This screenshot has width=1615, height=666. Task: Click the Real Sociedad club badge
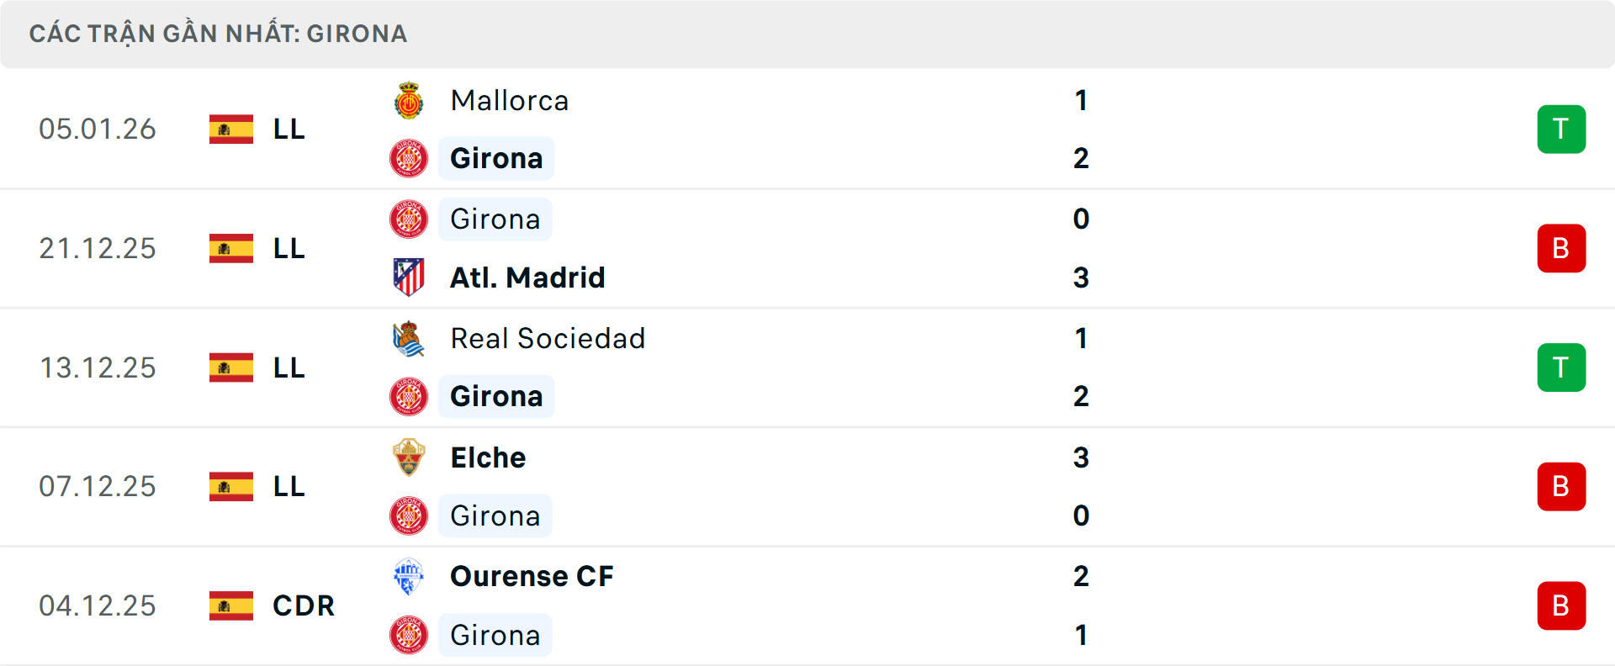coord(410,338)
